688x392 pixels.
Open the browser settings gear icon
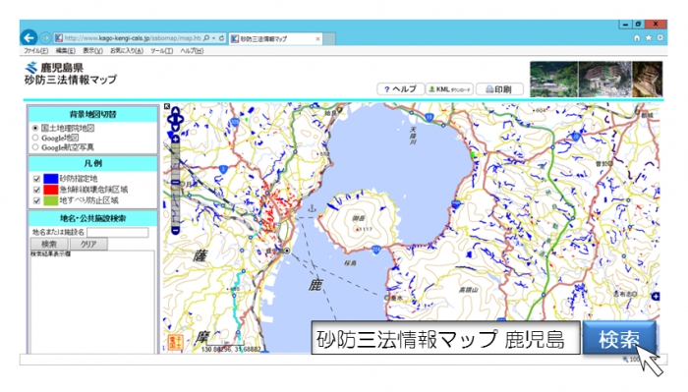(659, 38)
